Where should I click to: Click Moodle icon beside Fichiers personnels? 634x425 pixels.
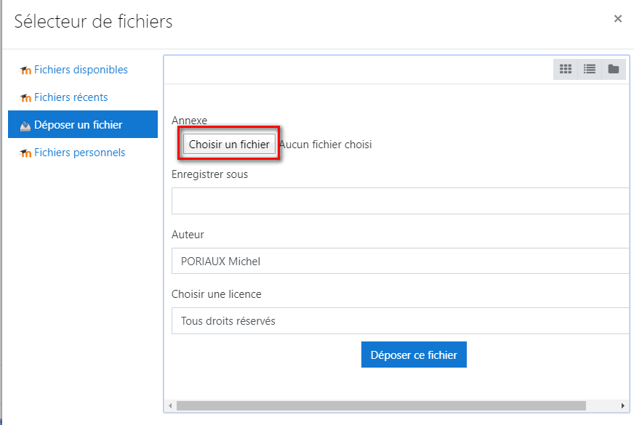25,153
